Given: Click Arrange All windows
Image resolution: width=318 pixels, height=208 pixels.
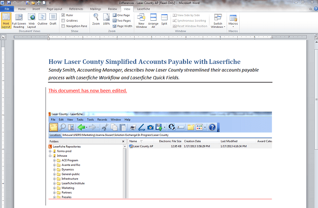Looking at the screenshot, I should 153,21.
